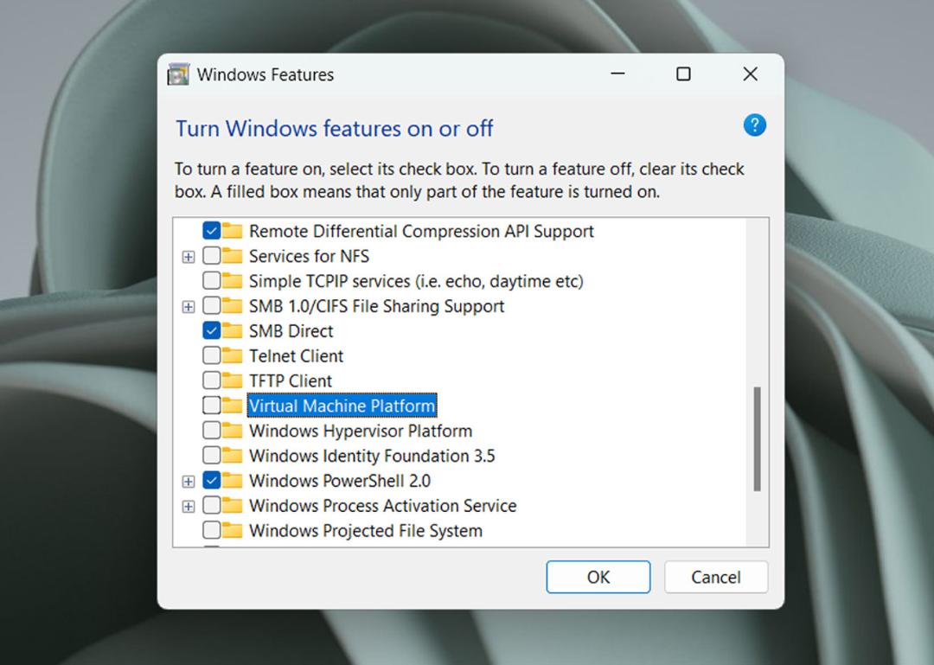This screenshot has height=665, width=934.
Task: Tick Windows Projected File System checkbox
Action: tap(212, 530)
